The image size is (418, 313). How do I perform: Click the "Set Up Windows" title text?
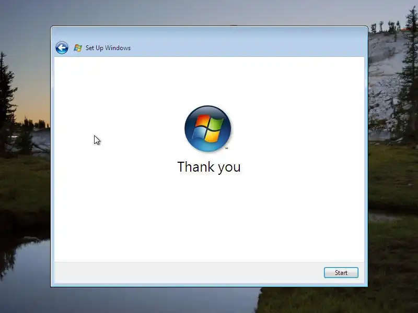[108, 48]
